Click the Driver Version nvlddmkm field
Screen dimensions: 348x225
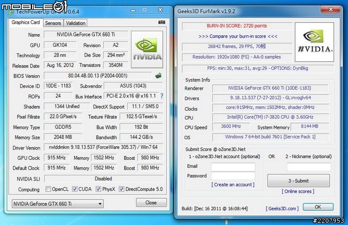pos(103,147)
